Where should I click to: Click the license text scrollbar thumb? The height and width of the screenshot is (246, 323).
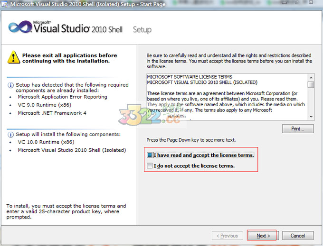pos(311,84)
